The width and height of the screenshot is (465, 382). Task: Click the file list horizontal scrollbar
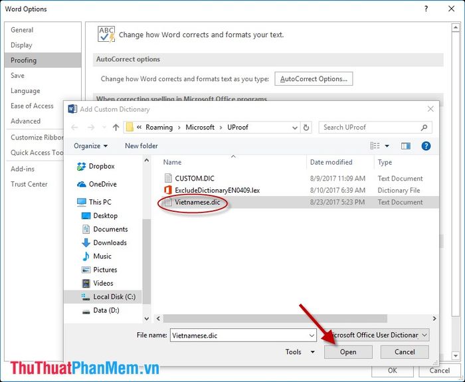click(275, 318)
